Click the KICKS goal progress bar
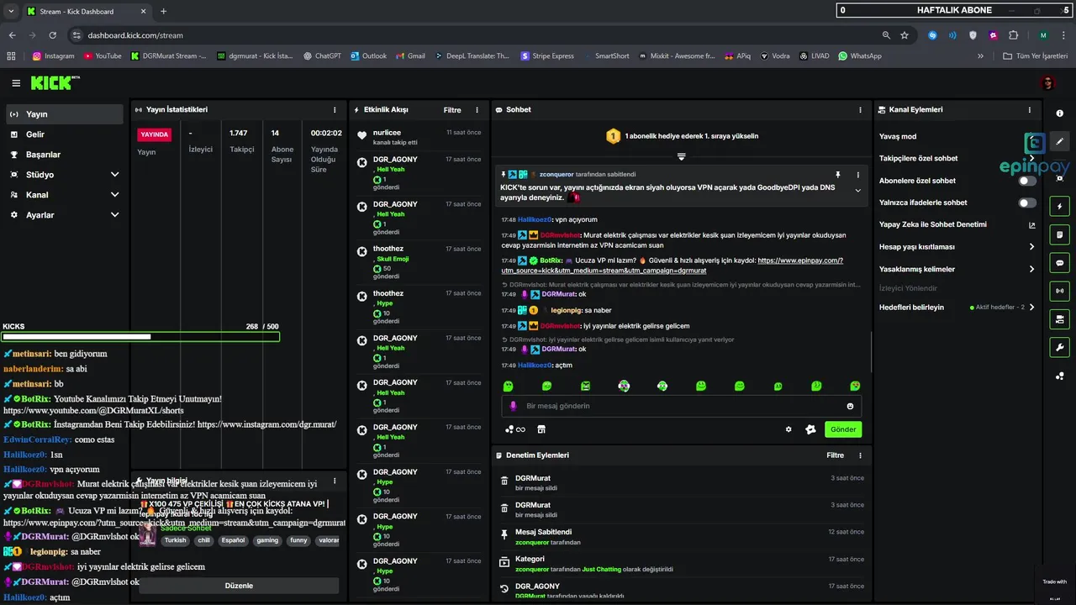The image size is (1076, 605). click(x=140, y=337)
